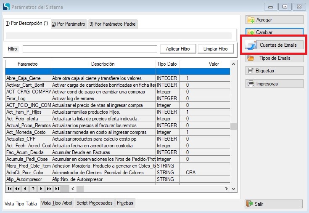Image resolution: width=309 pixels, height=213 pixels.
Task: Click the question mark navigator button
Action: tap(33, 189)
